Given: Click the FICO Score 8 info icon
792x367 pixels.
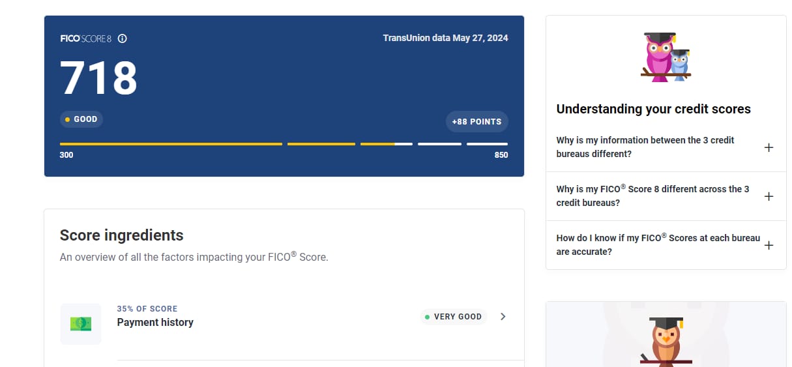Looking at the screenshot, I should [122, 38].
